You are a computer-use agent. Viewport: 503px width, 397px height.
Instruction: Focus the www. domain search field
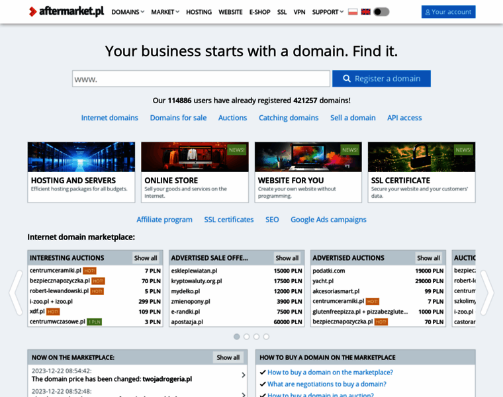pos(201,79)
